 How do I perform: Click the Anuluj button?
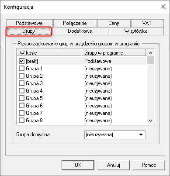click(114, 165)
